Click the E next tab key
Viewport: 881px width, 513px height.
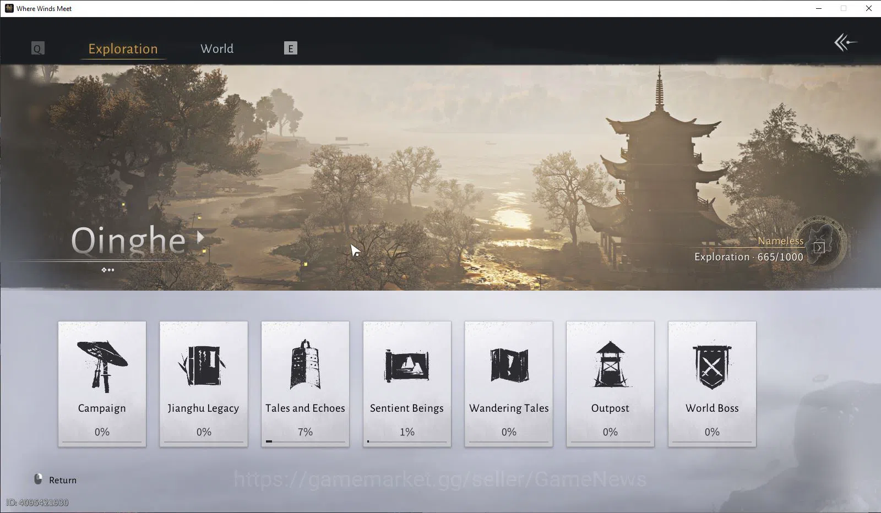(290, 48)
